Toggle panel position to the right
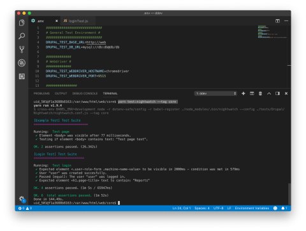This screenshot has height=231, width=306. point(277,93)
